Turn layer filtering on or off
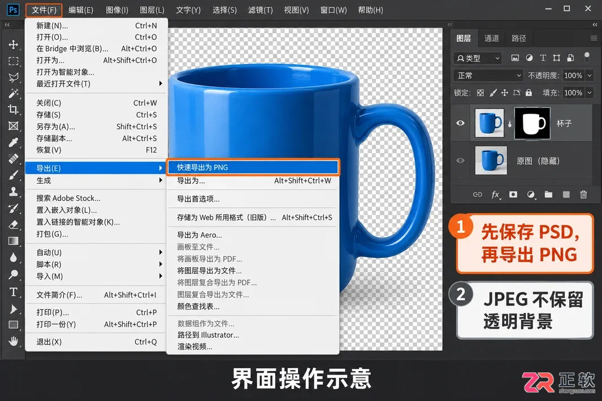This screenshot has height=401, width=602. point(587,57)
